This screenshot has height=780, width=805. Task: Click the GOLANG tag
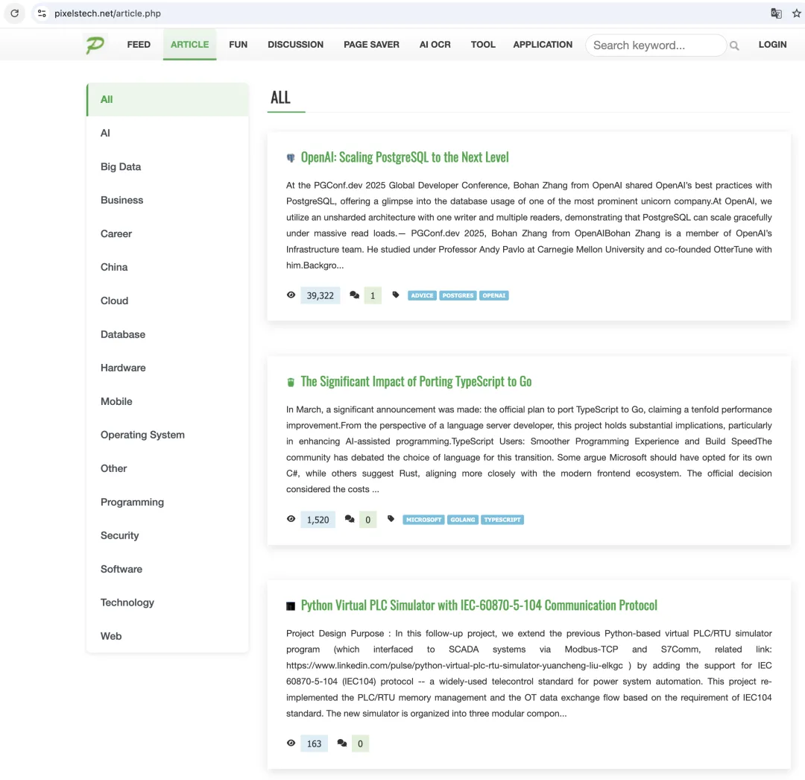click(463, 520)
